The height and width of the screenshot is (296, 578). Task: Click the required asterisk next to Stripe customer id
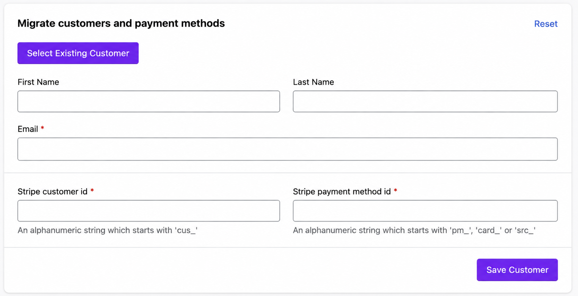(x=92, y=191)
